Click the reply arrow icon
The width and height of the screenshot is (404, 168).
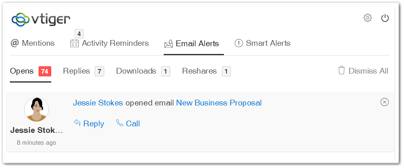point(77,123)
